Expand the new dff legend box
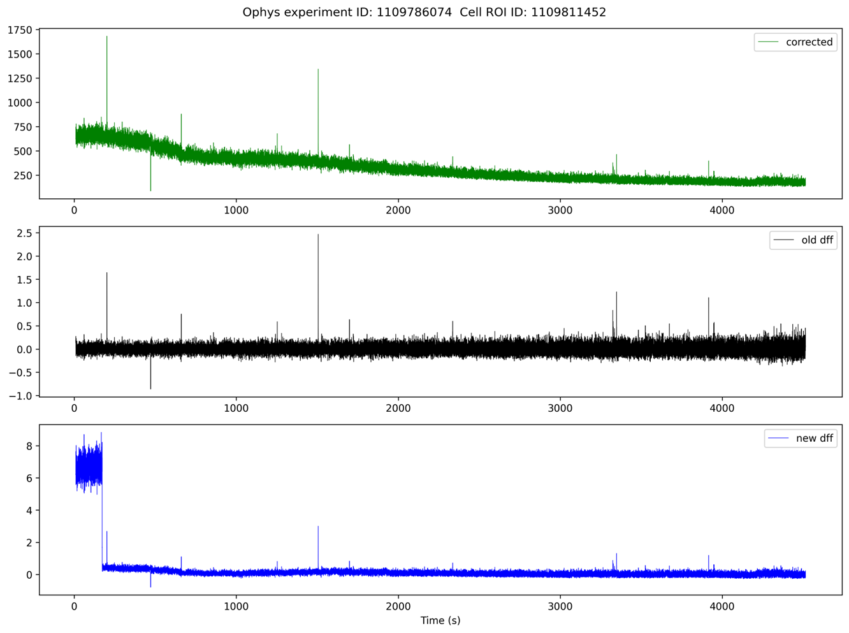 pyautogui.click(x=801, y=439)
